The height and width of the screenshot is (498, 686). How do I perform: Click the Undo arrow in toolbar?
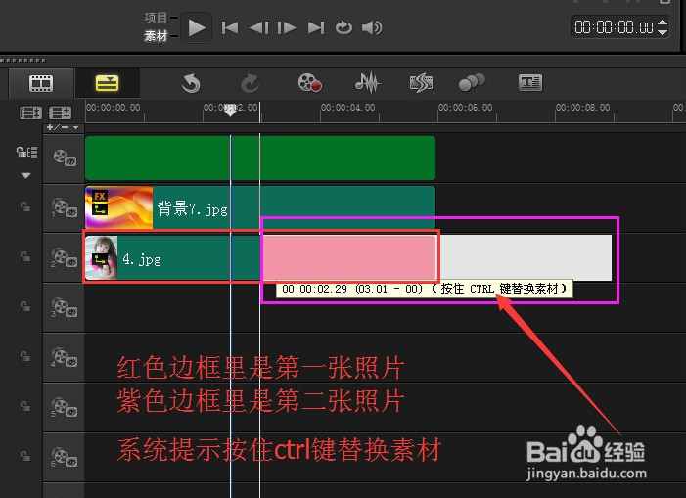191,83
